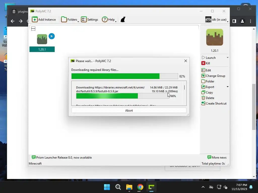This screenshot has height=193, width=258.
Task: Click the blue play badge on instance
Action: pyautogui.click(x=52, y=36)
